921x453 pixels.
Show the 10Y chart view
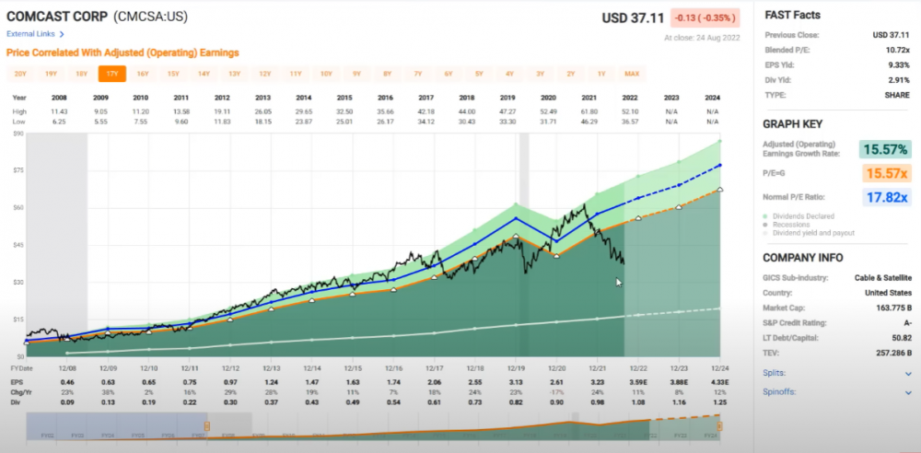pos(325,74)
